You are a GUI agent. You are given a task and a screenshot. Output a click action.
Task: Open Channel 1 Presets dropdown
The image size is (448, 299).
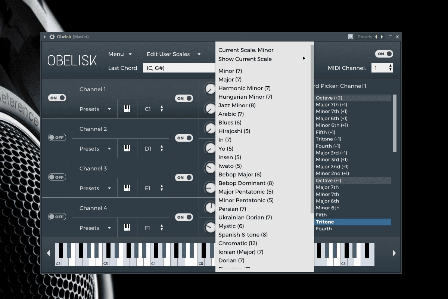(95, 109)
